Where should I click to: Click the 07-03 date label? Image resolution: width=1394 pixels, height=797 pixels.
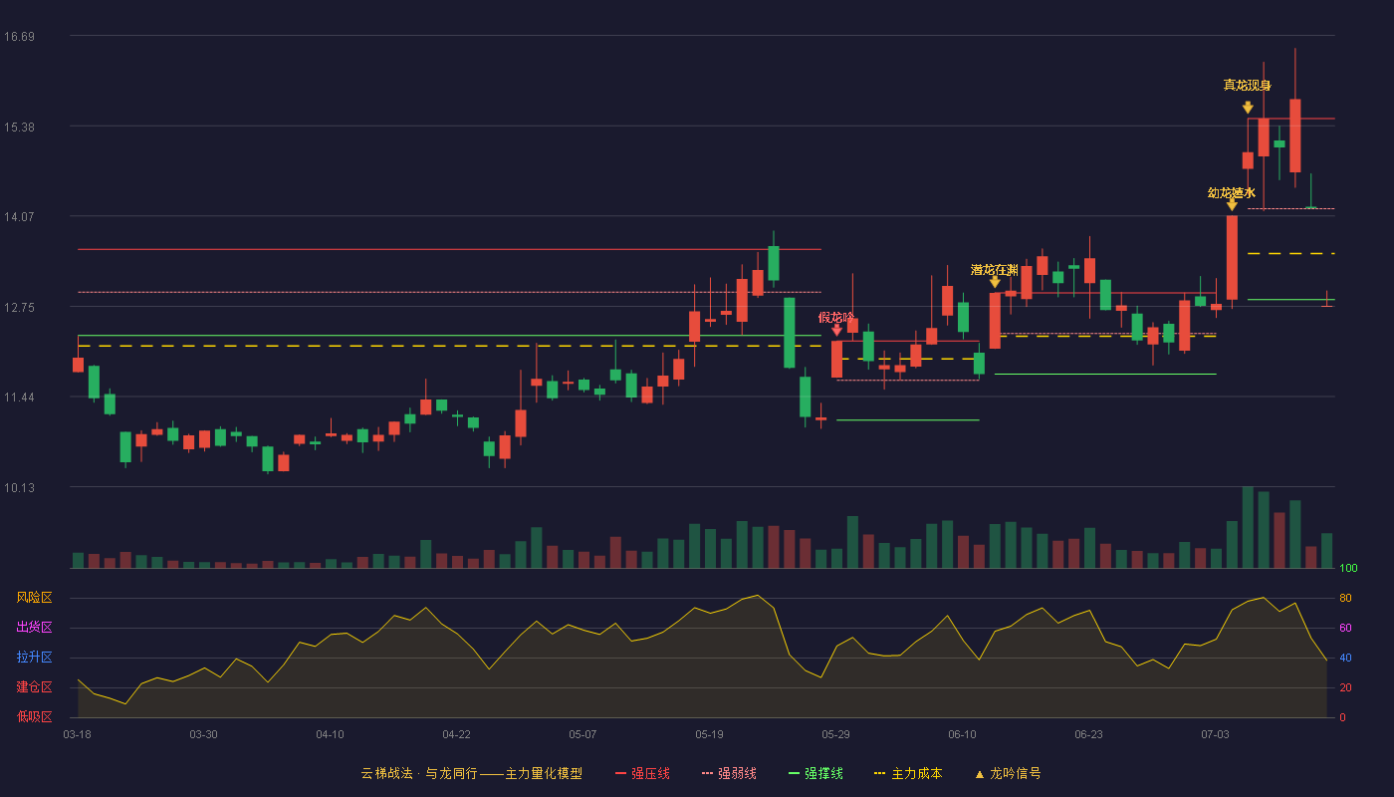(1215, 734)
